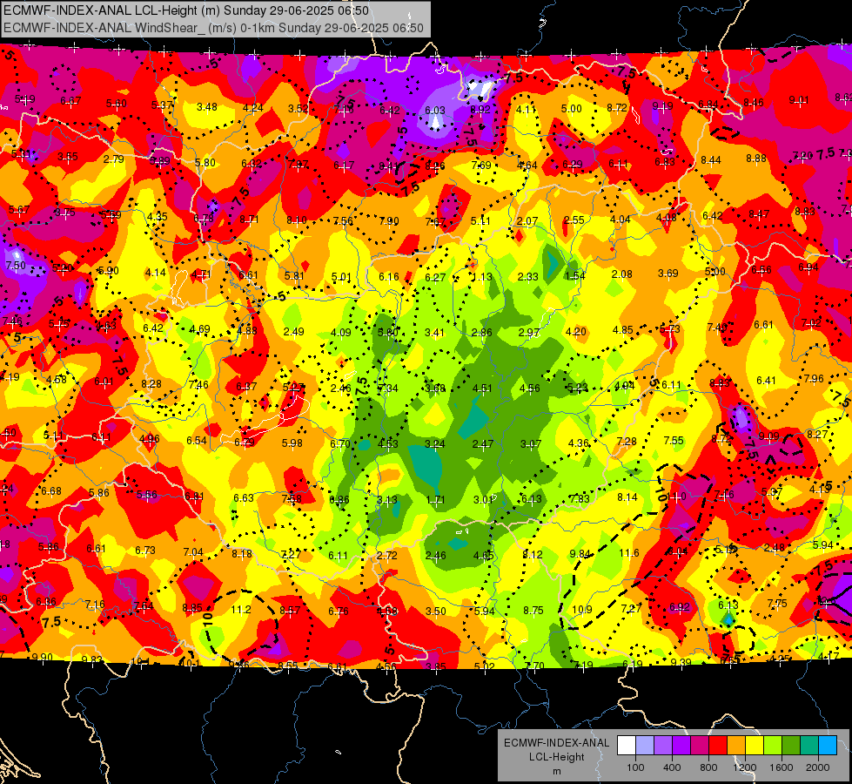Click wind shear value 6.41

point(766,381)
